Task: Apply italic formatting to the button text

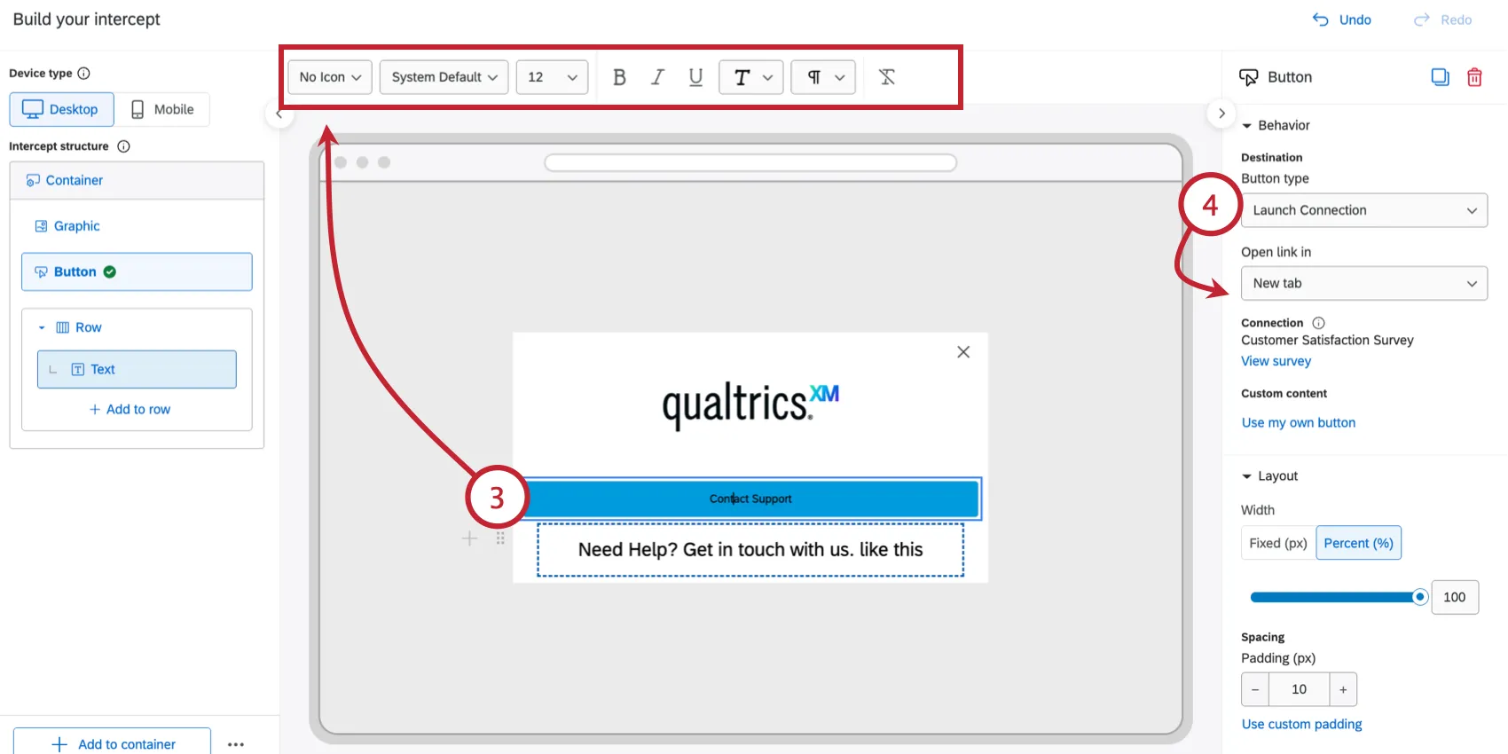Action: [657, 77]
